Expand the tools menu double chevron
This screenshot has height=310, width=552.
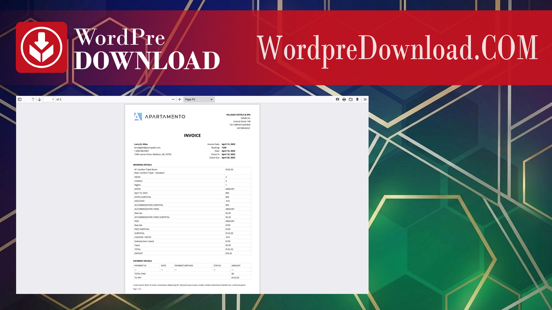[x=365, y=99]
